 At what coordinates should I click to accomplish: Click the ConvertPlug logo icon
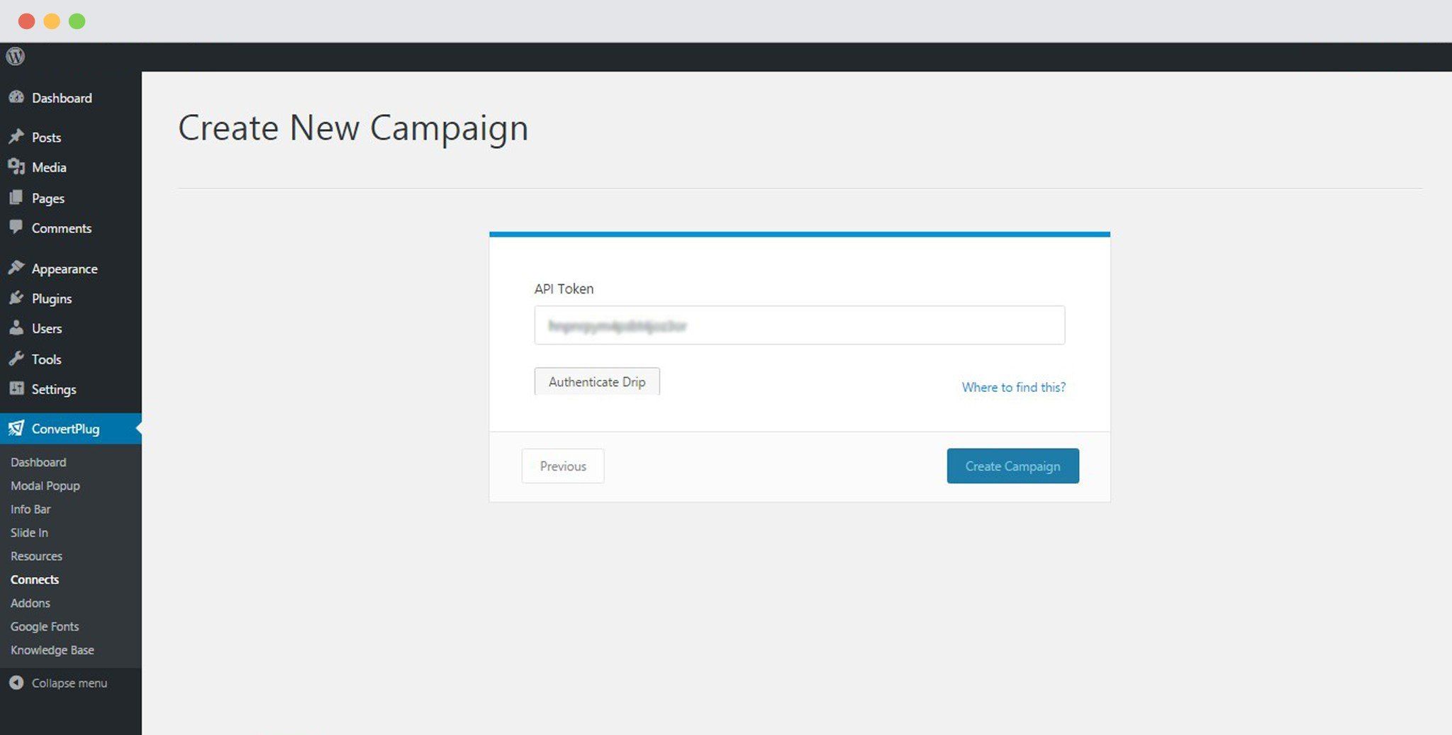pos(16,428)
